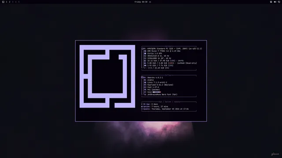Switch to workspace 4

[x=16, y=2]
